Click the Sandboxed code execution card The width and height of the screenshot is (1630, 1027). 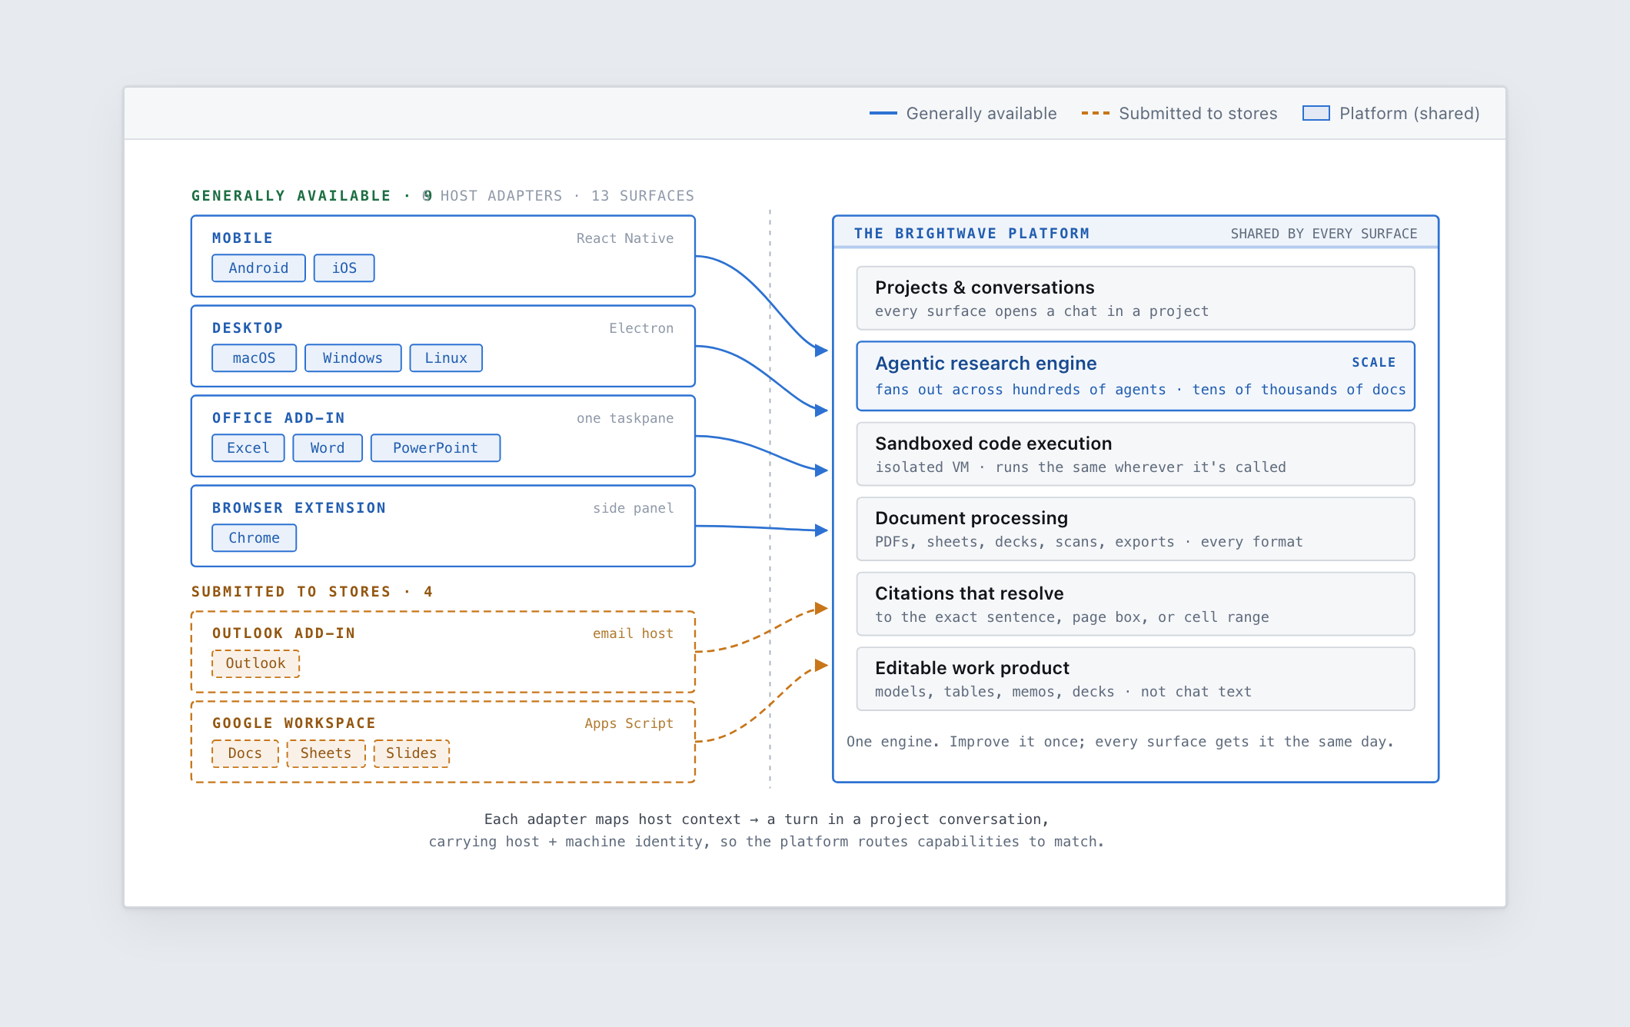pos(1136,454)
